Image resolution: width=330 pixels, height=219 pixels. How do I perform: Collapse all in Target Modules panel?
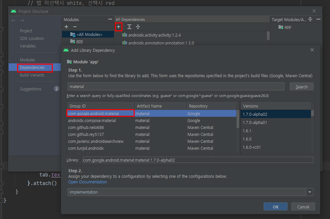(310, 19)
